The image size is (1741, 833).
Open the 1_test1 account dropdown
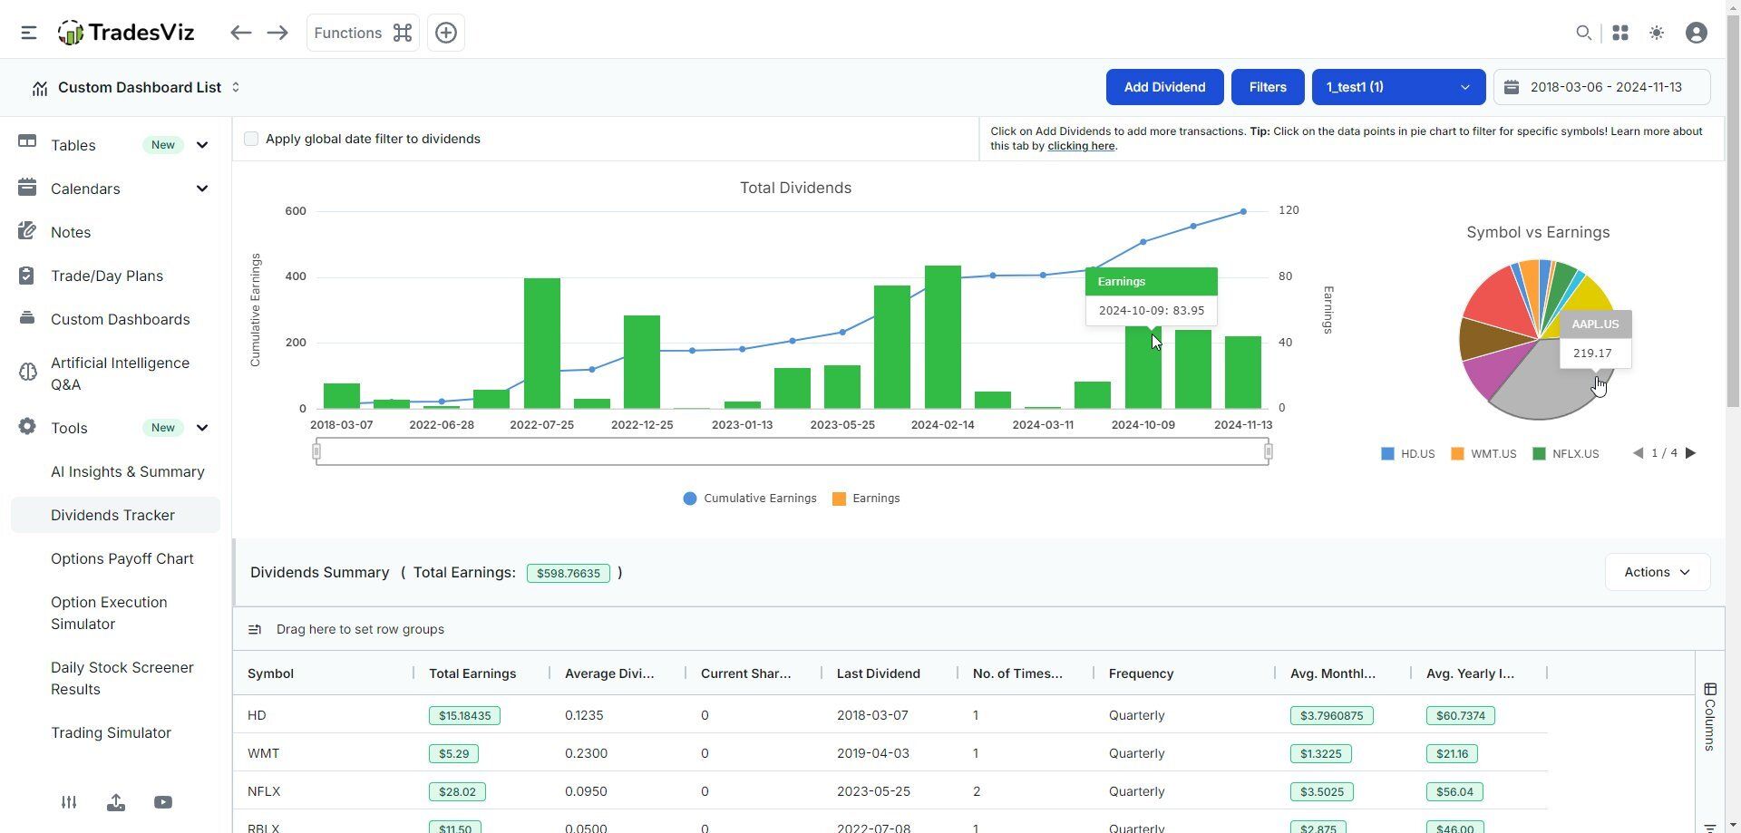1398,87
